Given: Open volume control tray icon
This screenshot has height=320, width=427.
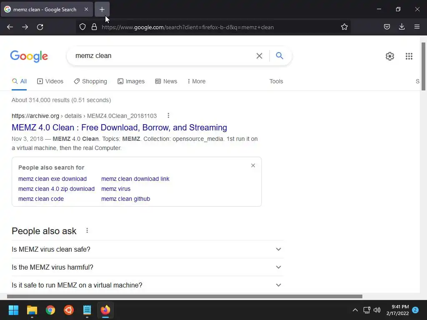Looking at the screenshot, I should coord(377,310).
